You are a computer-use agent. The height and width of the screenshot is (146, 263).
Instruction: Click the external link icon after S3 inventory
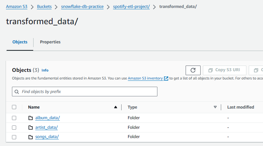click(166, 78)
